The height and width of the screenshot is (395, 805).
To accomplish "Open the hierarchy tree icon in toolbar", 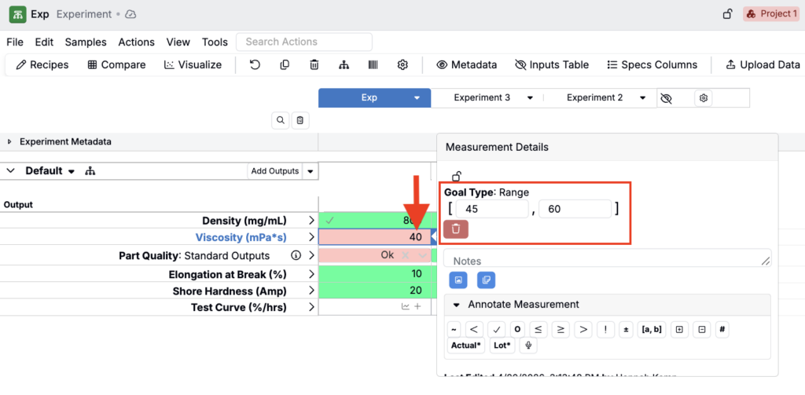I will click(344, 65).
